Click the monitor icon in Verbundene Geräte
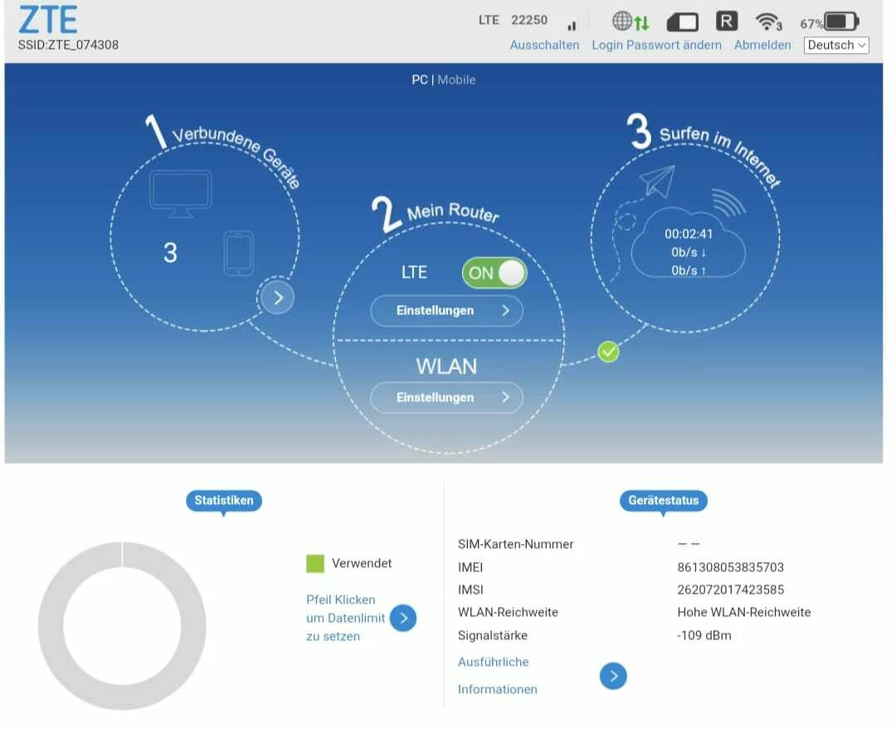Screen dimensions: 896x734 [181, 193]
